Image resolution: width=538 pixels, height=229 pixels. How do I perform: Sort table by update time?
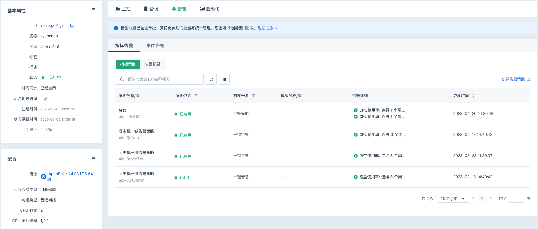pos(474,96)
